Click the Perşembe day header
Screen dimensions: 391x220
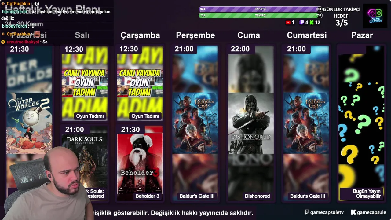click(x=195, y=35)
